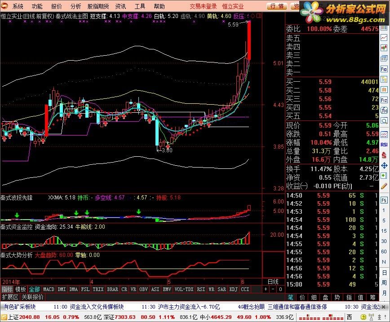Switch to CCI indicator
Viewport: 390px width, 322px height.
click(x=245, y=289)
